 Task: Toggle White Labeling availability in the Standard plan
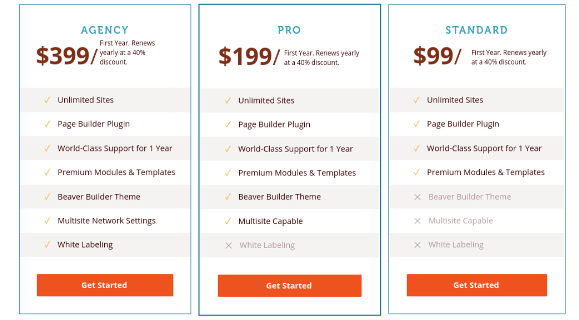point(417,244)
